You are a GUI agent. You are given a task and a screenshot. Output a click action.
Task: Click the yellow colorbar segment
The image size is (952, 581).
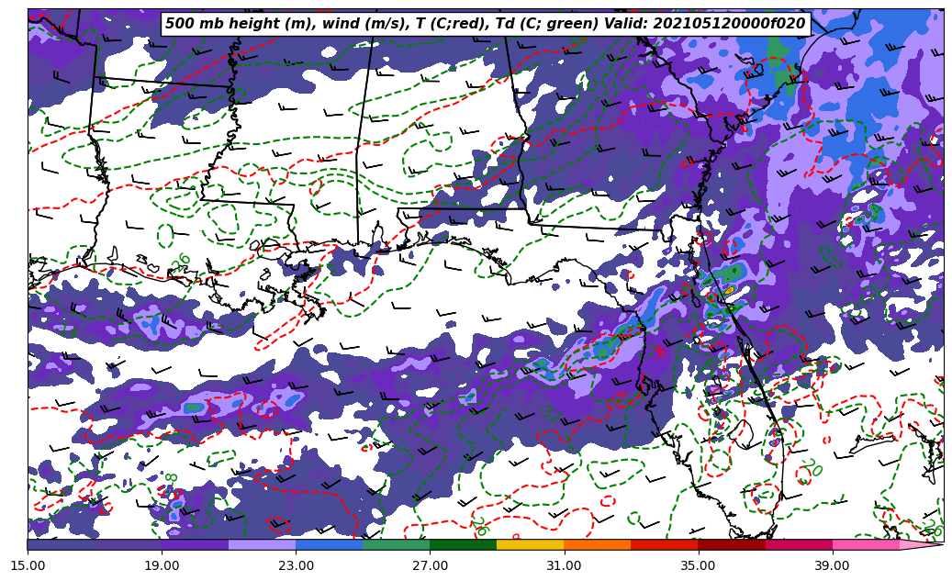coord(531,544)
